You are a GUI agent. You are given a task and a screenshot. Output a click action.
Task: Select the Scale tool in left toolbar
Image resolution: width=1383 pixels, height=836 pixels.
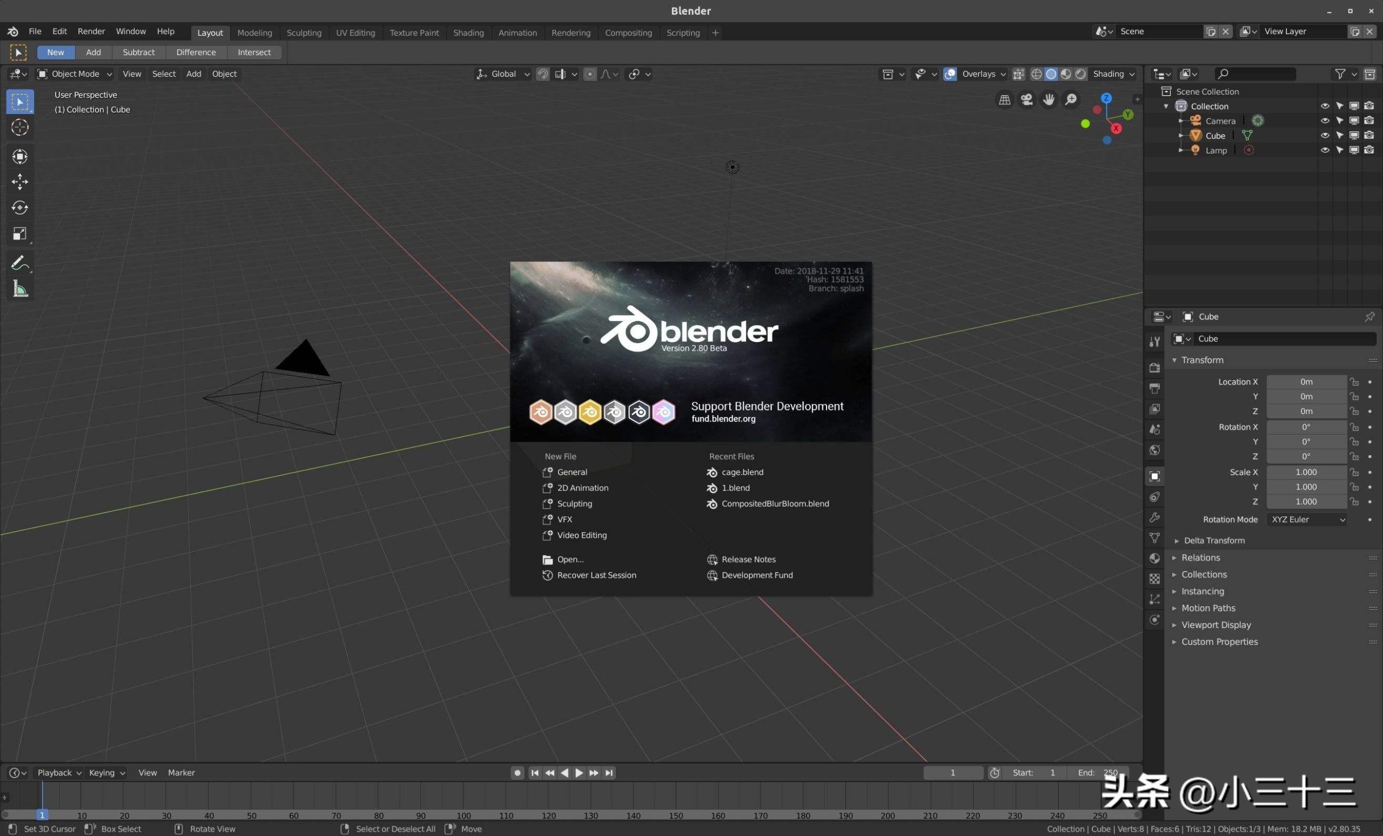(x=19, y=233)
